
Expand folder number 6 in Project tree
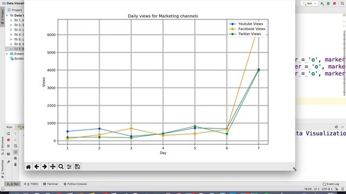click(x=11, y=44)
